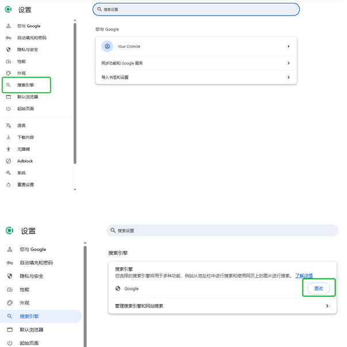Open 同步功能和 Google 服务 row chevron
347x347 pixels.
pos(288,63)
